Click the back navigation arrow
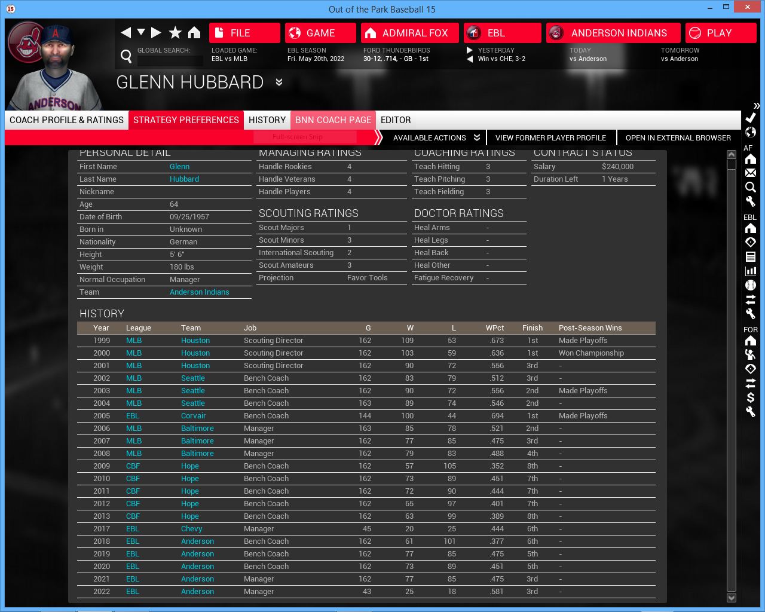 tap(126, 33)
